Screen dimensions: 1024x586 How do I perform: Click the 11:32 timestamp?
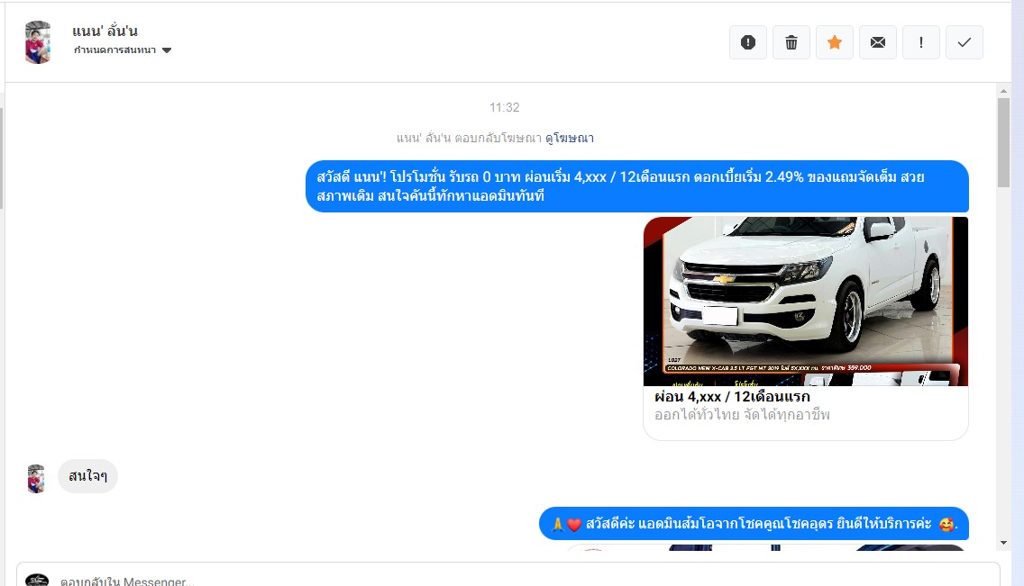[504, 107]
